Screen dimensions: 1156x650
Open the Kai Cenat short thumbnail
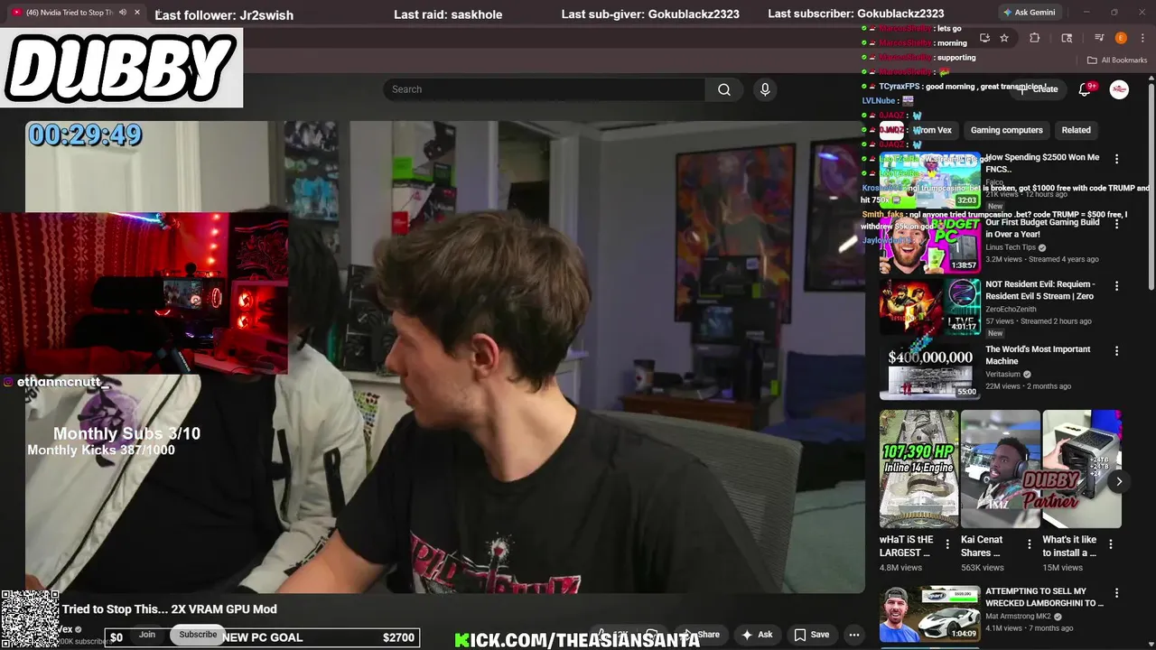(1000, 469)
